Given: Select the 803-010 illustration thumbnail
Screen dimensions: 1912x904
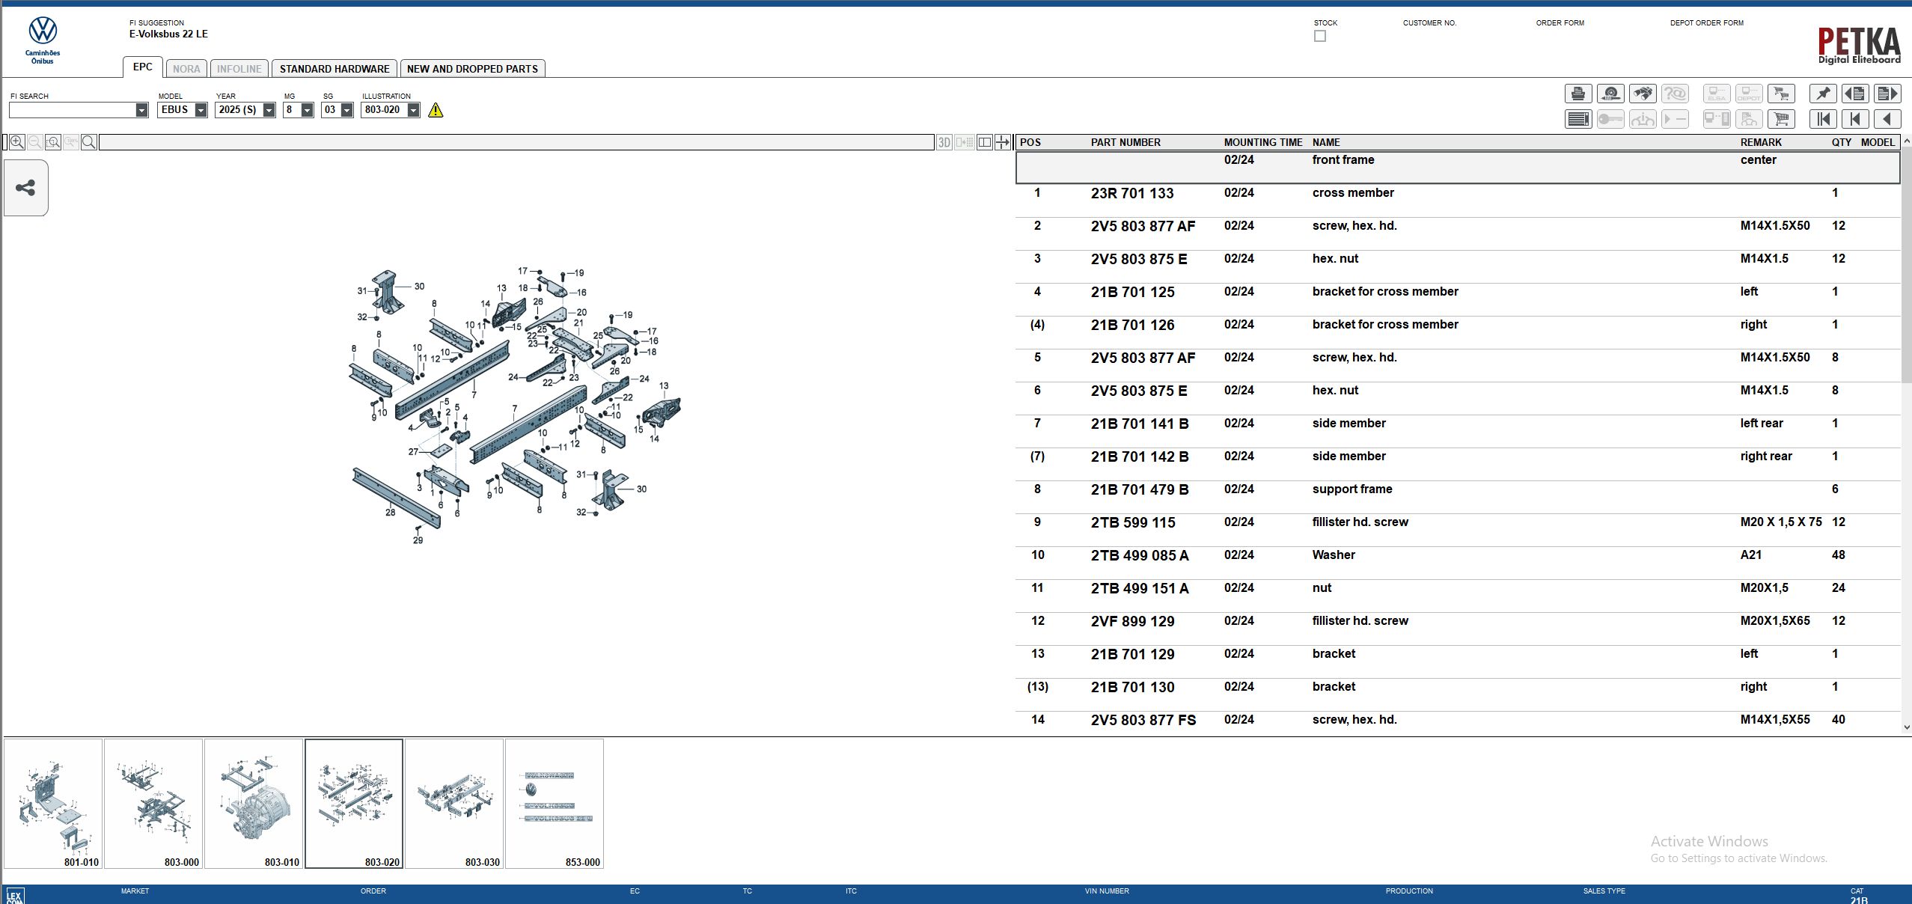Looking at the screenshot, I should (x=254, y=804).
